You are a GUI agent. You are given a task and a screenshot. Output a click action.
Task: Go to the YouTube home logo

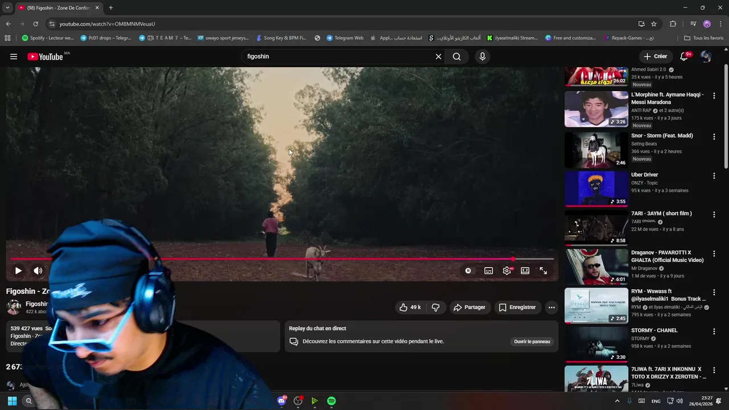tap(45, 56)
